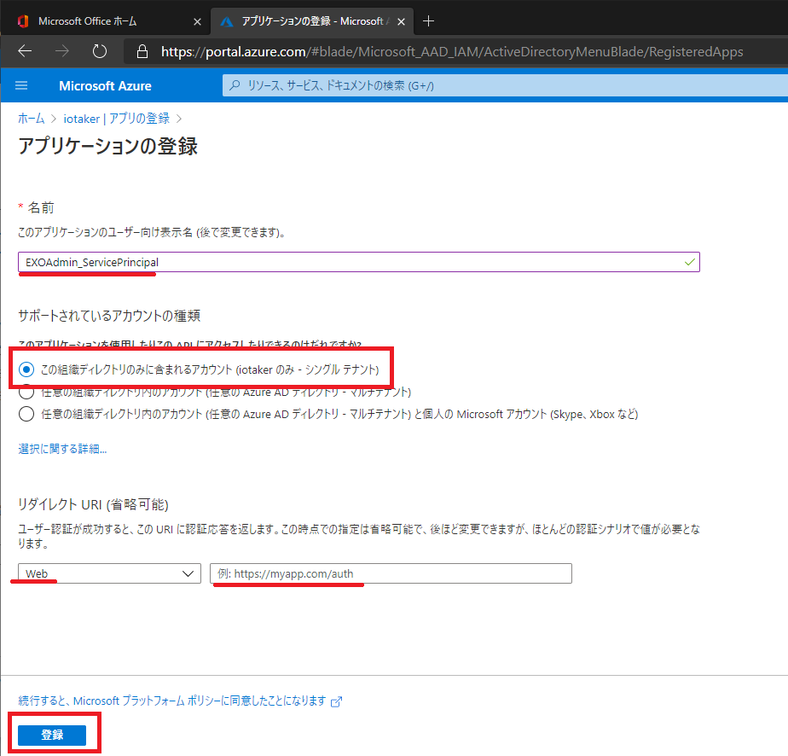Click the 登録 button
Image resolution: width=788 pixels, height=756 pixels.
tap(52, 735)
